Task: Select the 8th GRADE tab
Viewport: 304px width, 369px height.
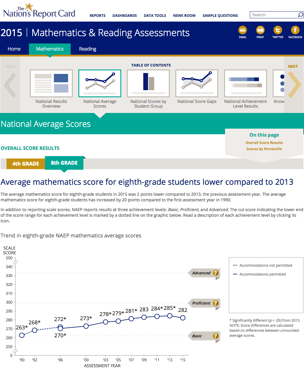Action: point(64,163)
